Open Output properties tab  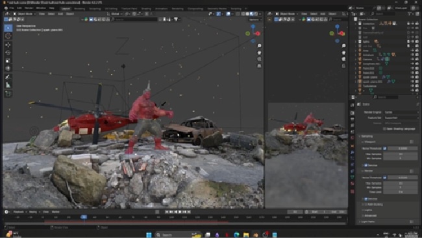coord(353,119)
